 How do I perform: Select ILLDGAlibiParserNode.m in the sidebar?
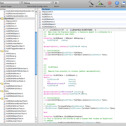click(16, 81)
